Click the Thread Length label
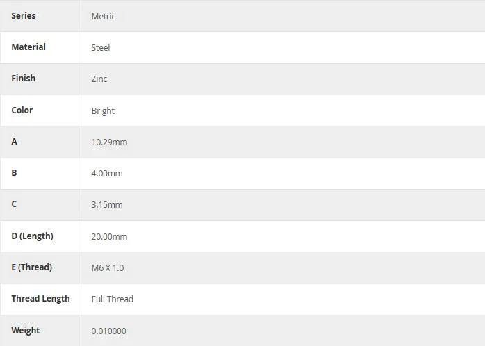 (40, 299)
